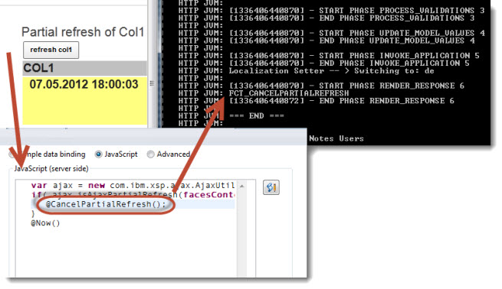
Task: Place cursor on the @CancelPartialRefresh(); line
Action: pyautogui.click(x=106, y=204)
